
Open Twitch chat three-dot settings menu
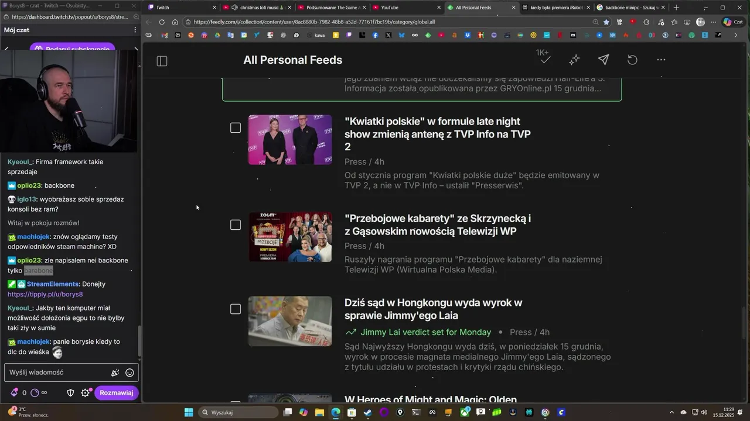135,30
